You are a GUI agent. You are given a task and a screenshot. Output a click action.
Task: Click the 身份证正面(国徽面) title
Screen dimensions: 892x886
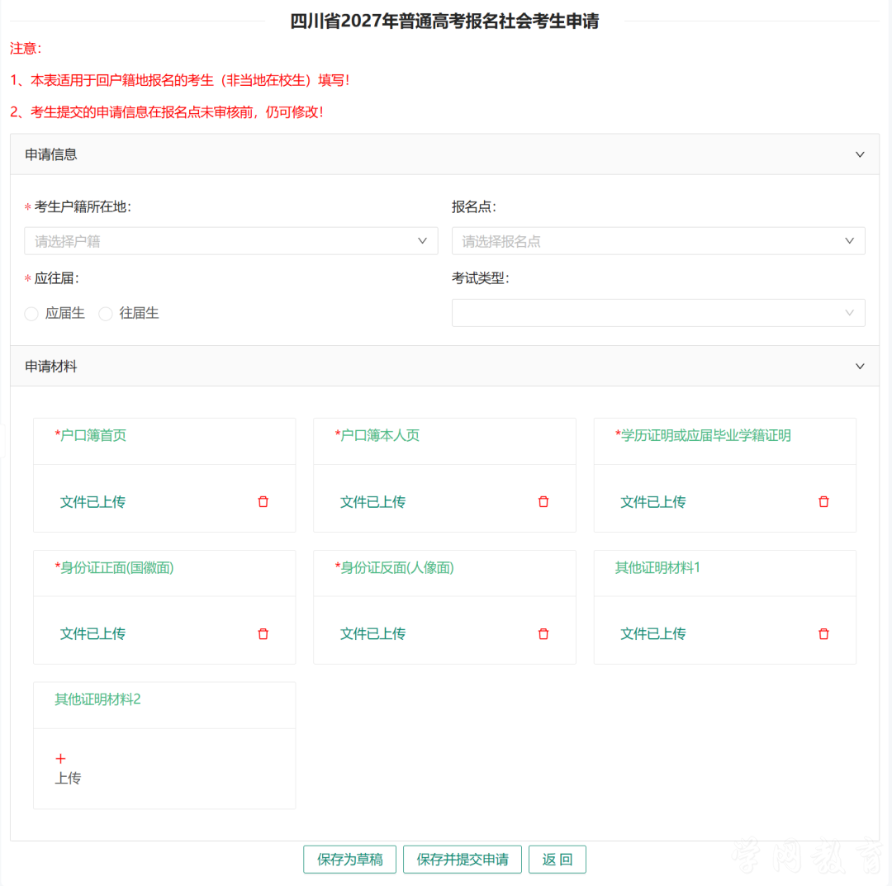(114, 567)
